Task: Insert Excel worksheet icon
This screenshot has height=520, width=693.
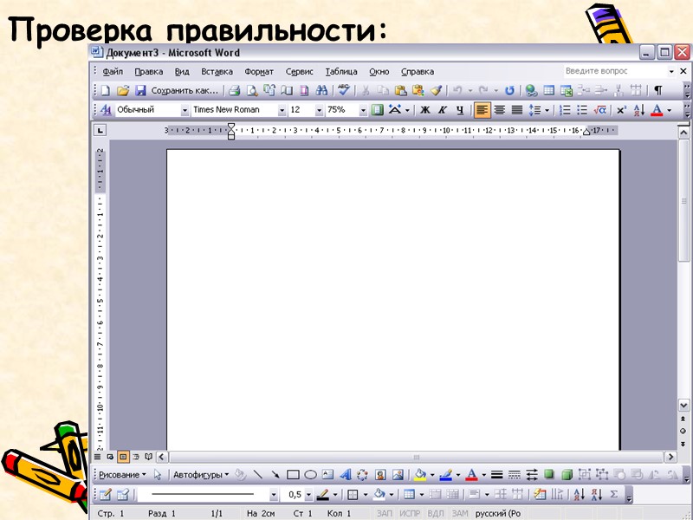Action: click(x=567, y=91)
